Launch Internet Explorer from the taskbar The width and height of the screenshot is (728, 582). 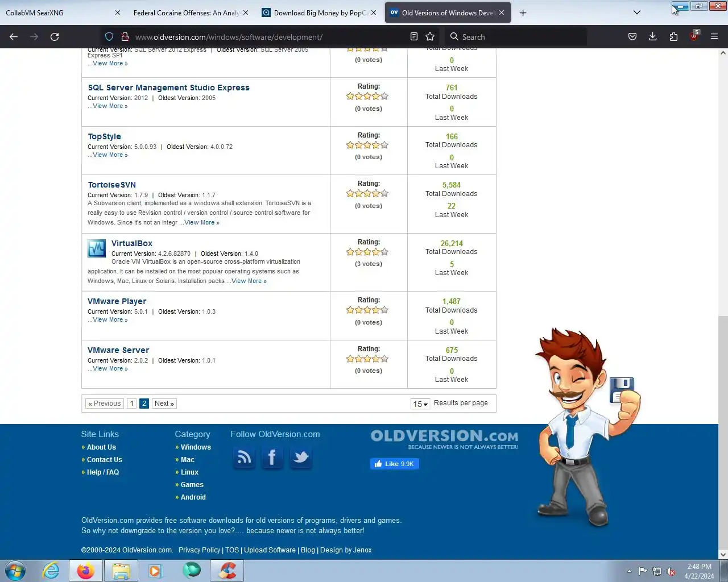[51, 571]
